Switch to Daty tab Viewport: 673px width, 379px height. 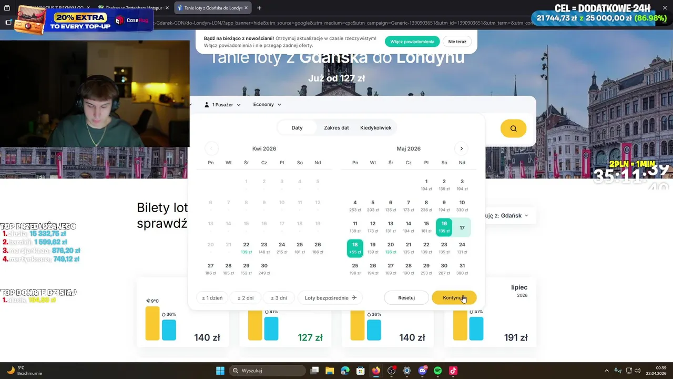[297, 128]
